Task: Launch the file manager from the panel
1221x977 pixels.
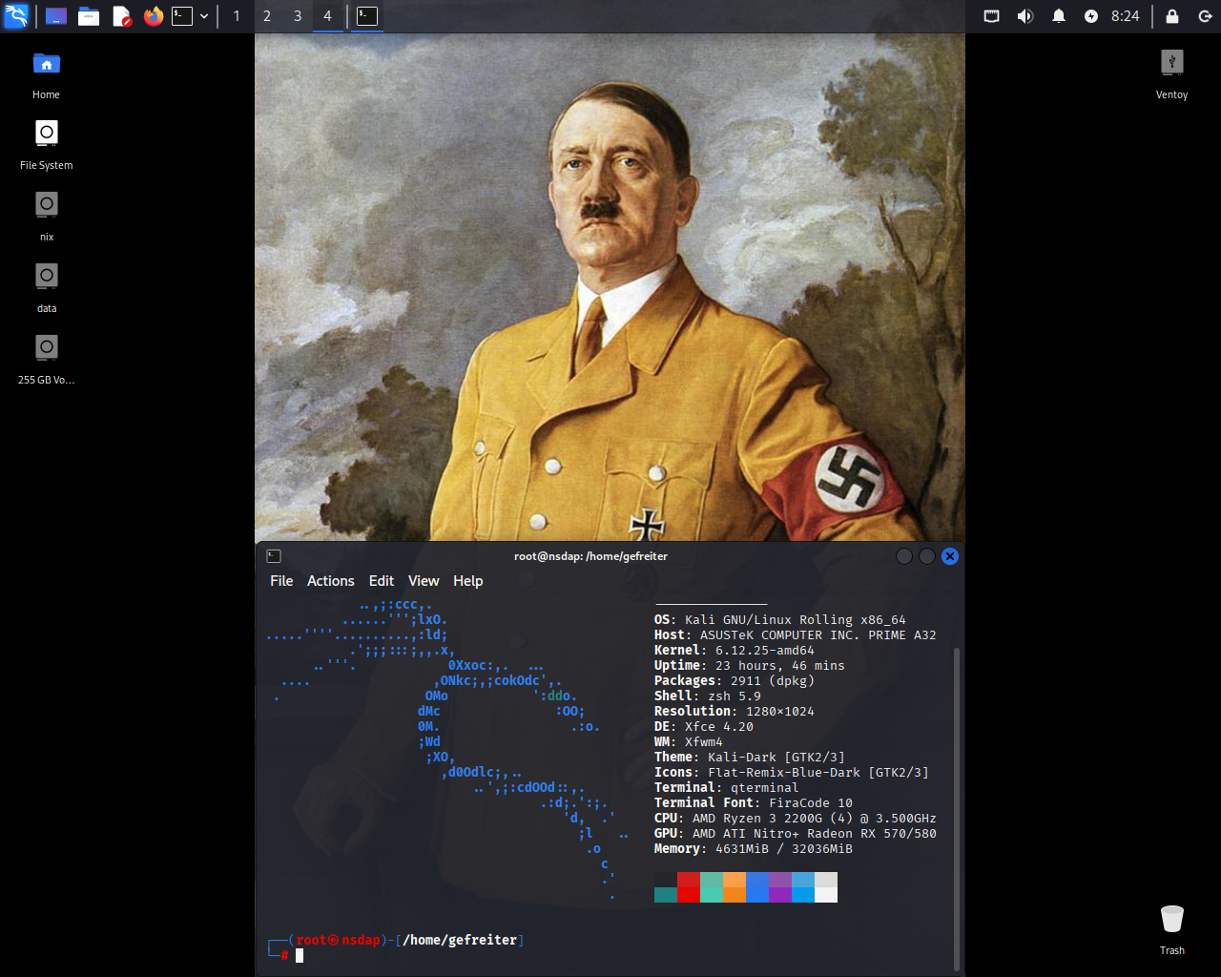Action: [89, 16]
